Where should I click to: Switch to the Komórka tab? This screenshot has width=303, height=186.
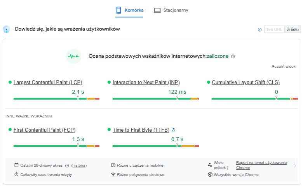tap(129, 10)
